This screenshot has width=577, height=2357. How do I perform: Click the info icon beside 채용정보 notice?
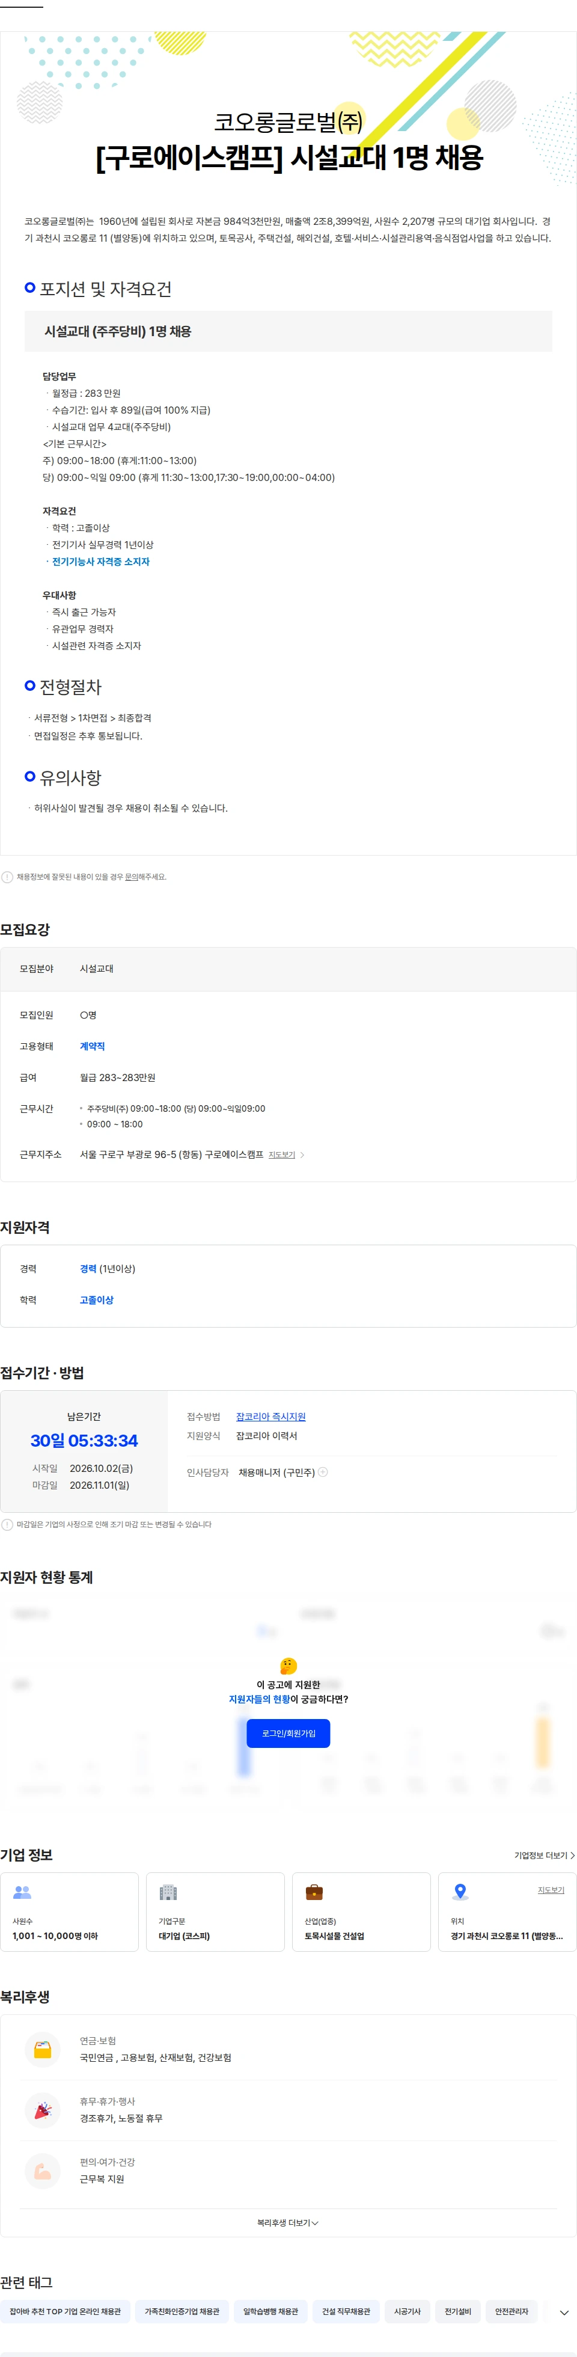7,877
